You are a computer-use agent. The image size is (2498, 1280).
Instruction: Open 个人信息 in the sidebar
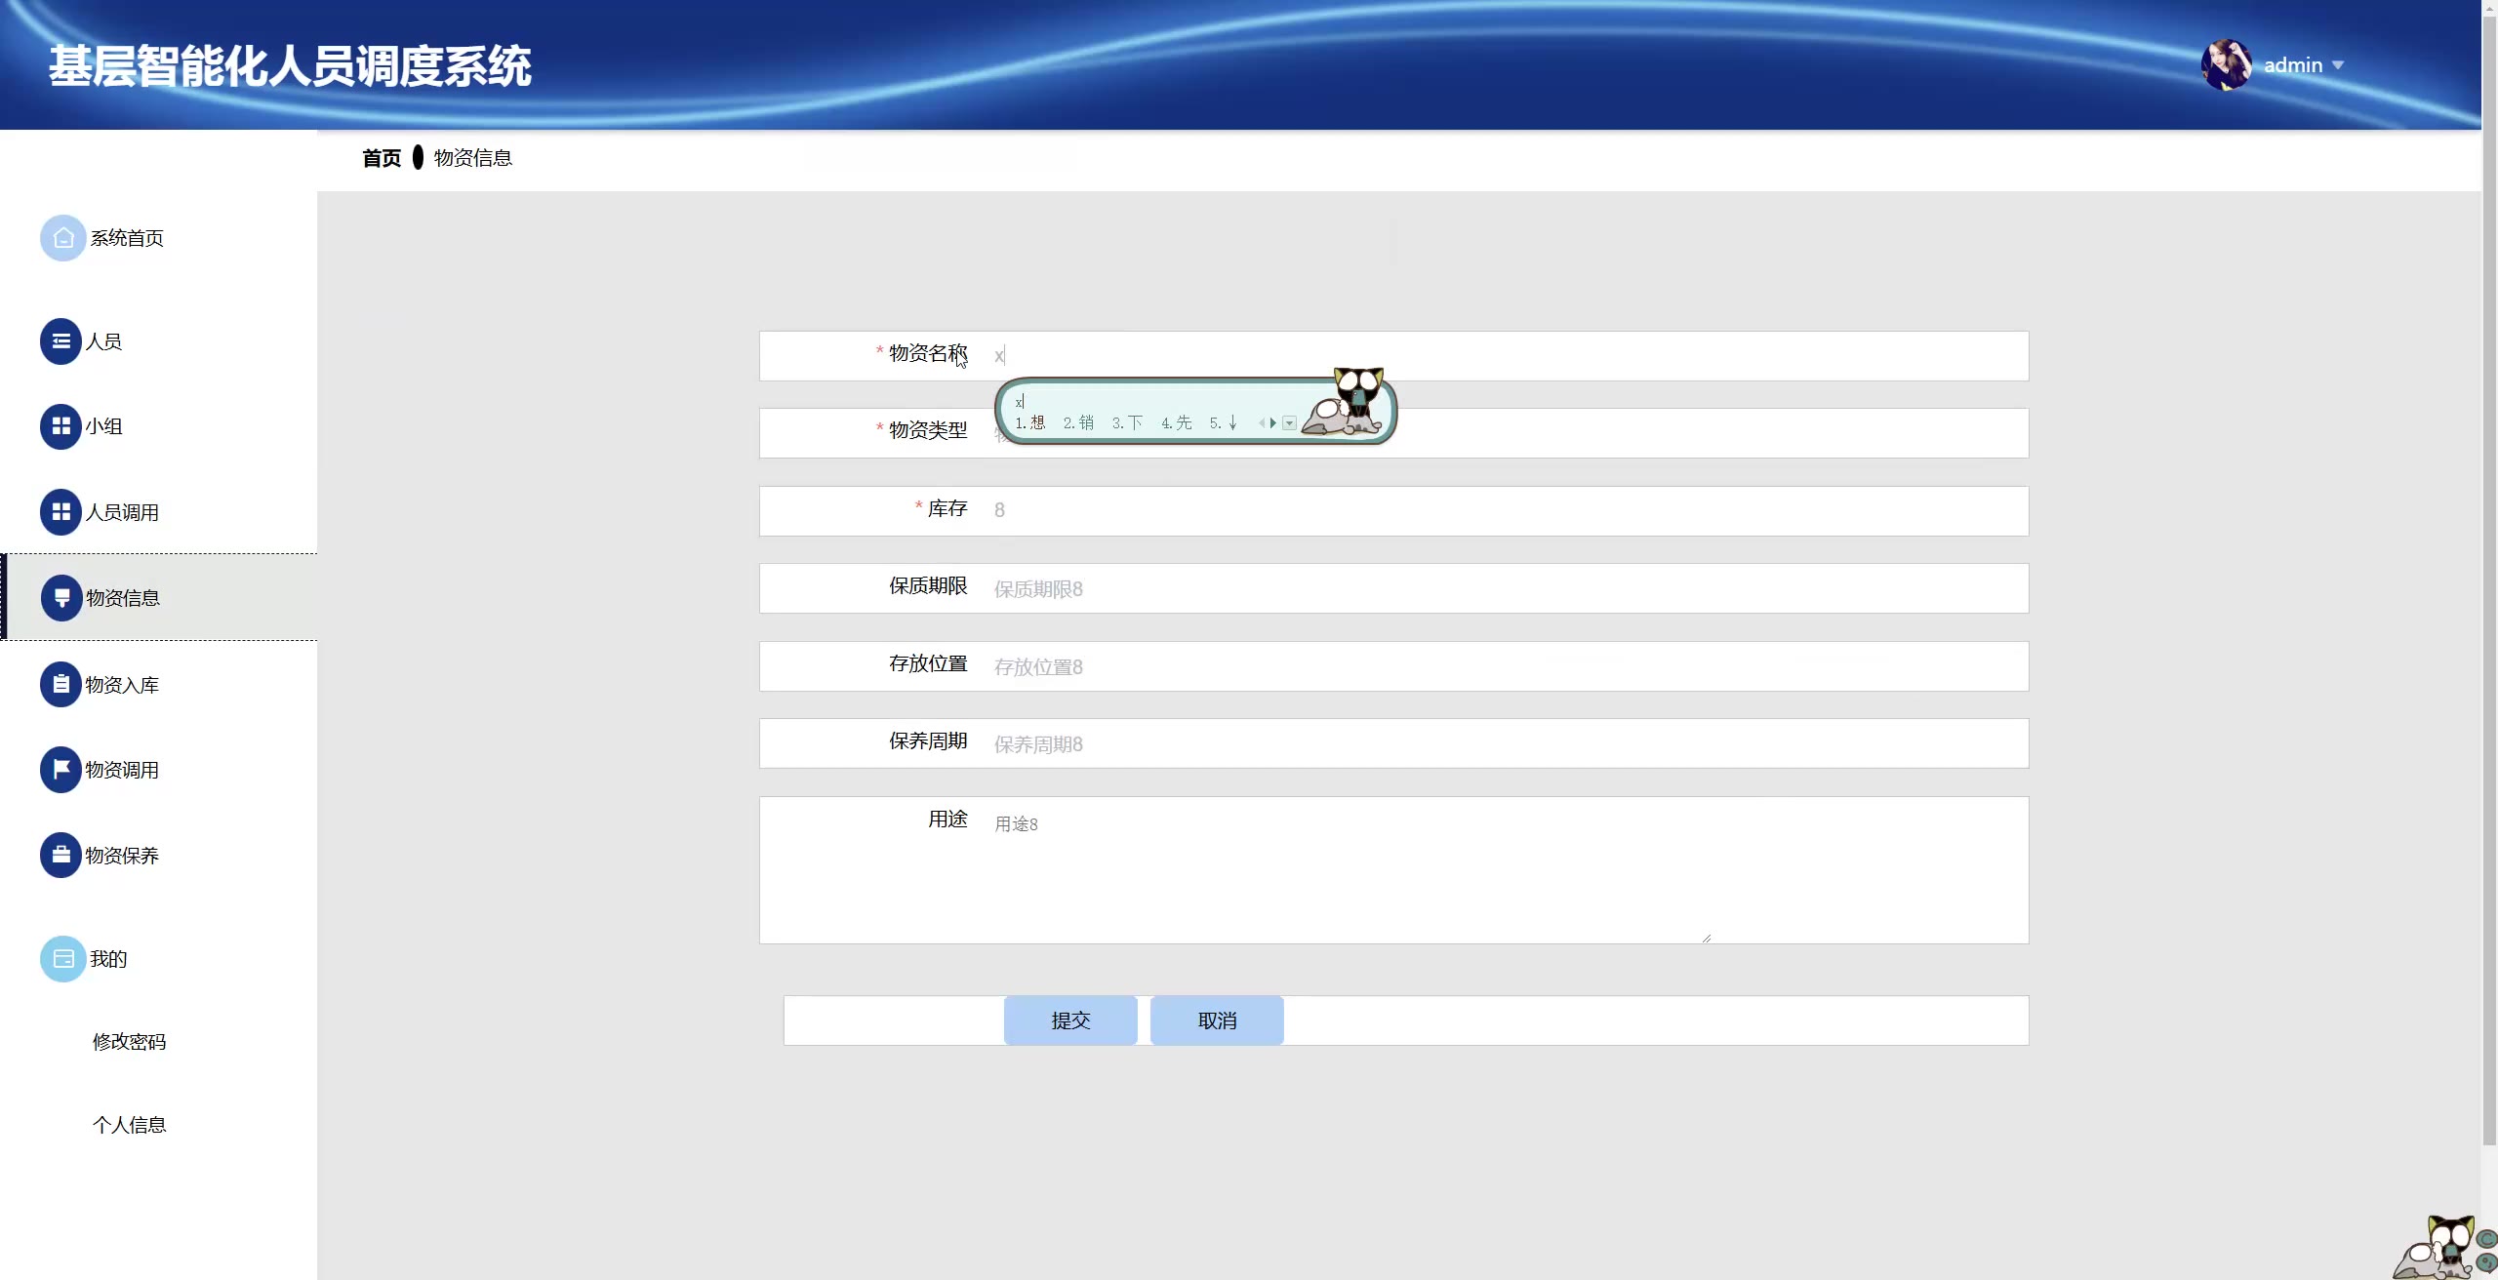click(129, 1125)
